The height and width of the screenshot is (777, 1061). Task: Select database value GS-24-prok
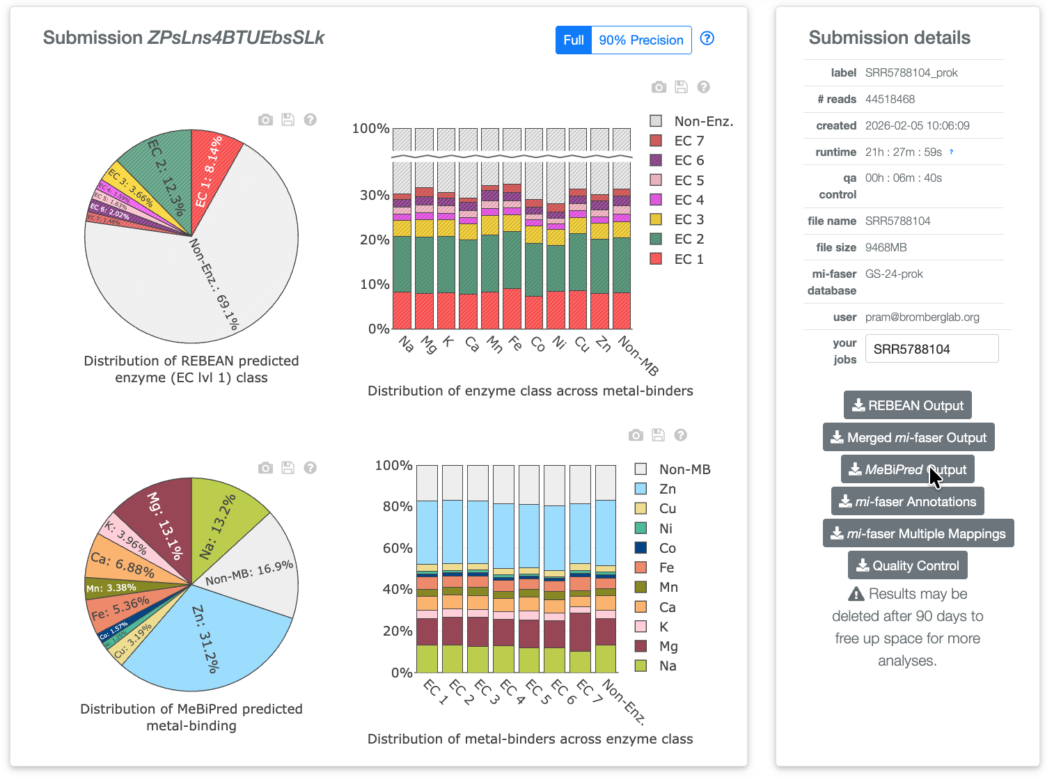point(894,274)
